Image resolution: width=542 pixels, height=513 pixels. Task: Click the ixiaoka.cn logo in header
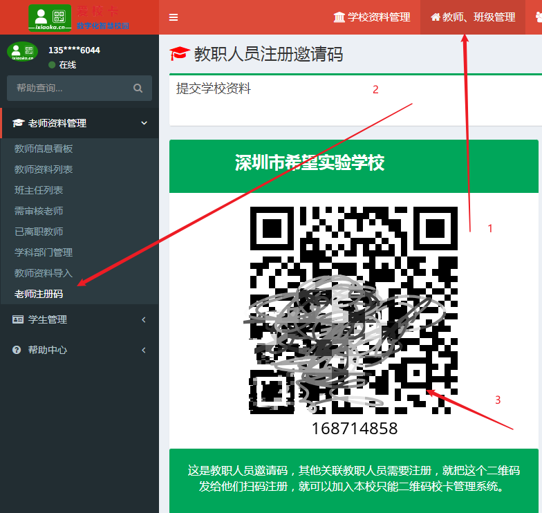[x=50, y=18]
